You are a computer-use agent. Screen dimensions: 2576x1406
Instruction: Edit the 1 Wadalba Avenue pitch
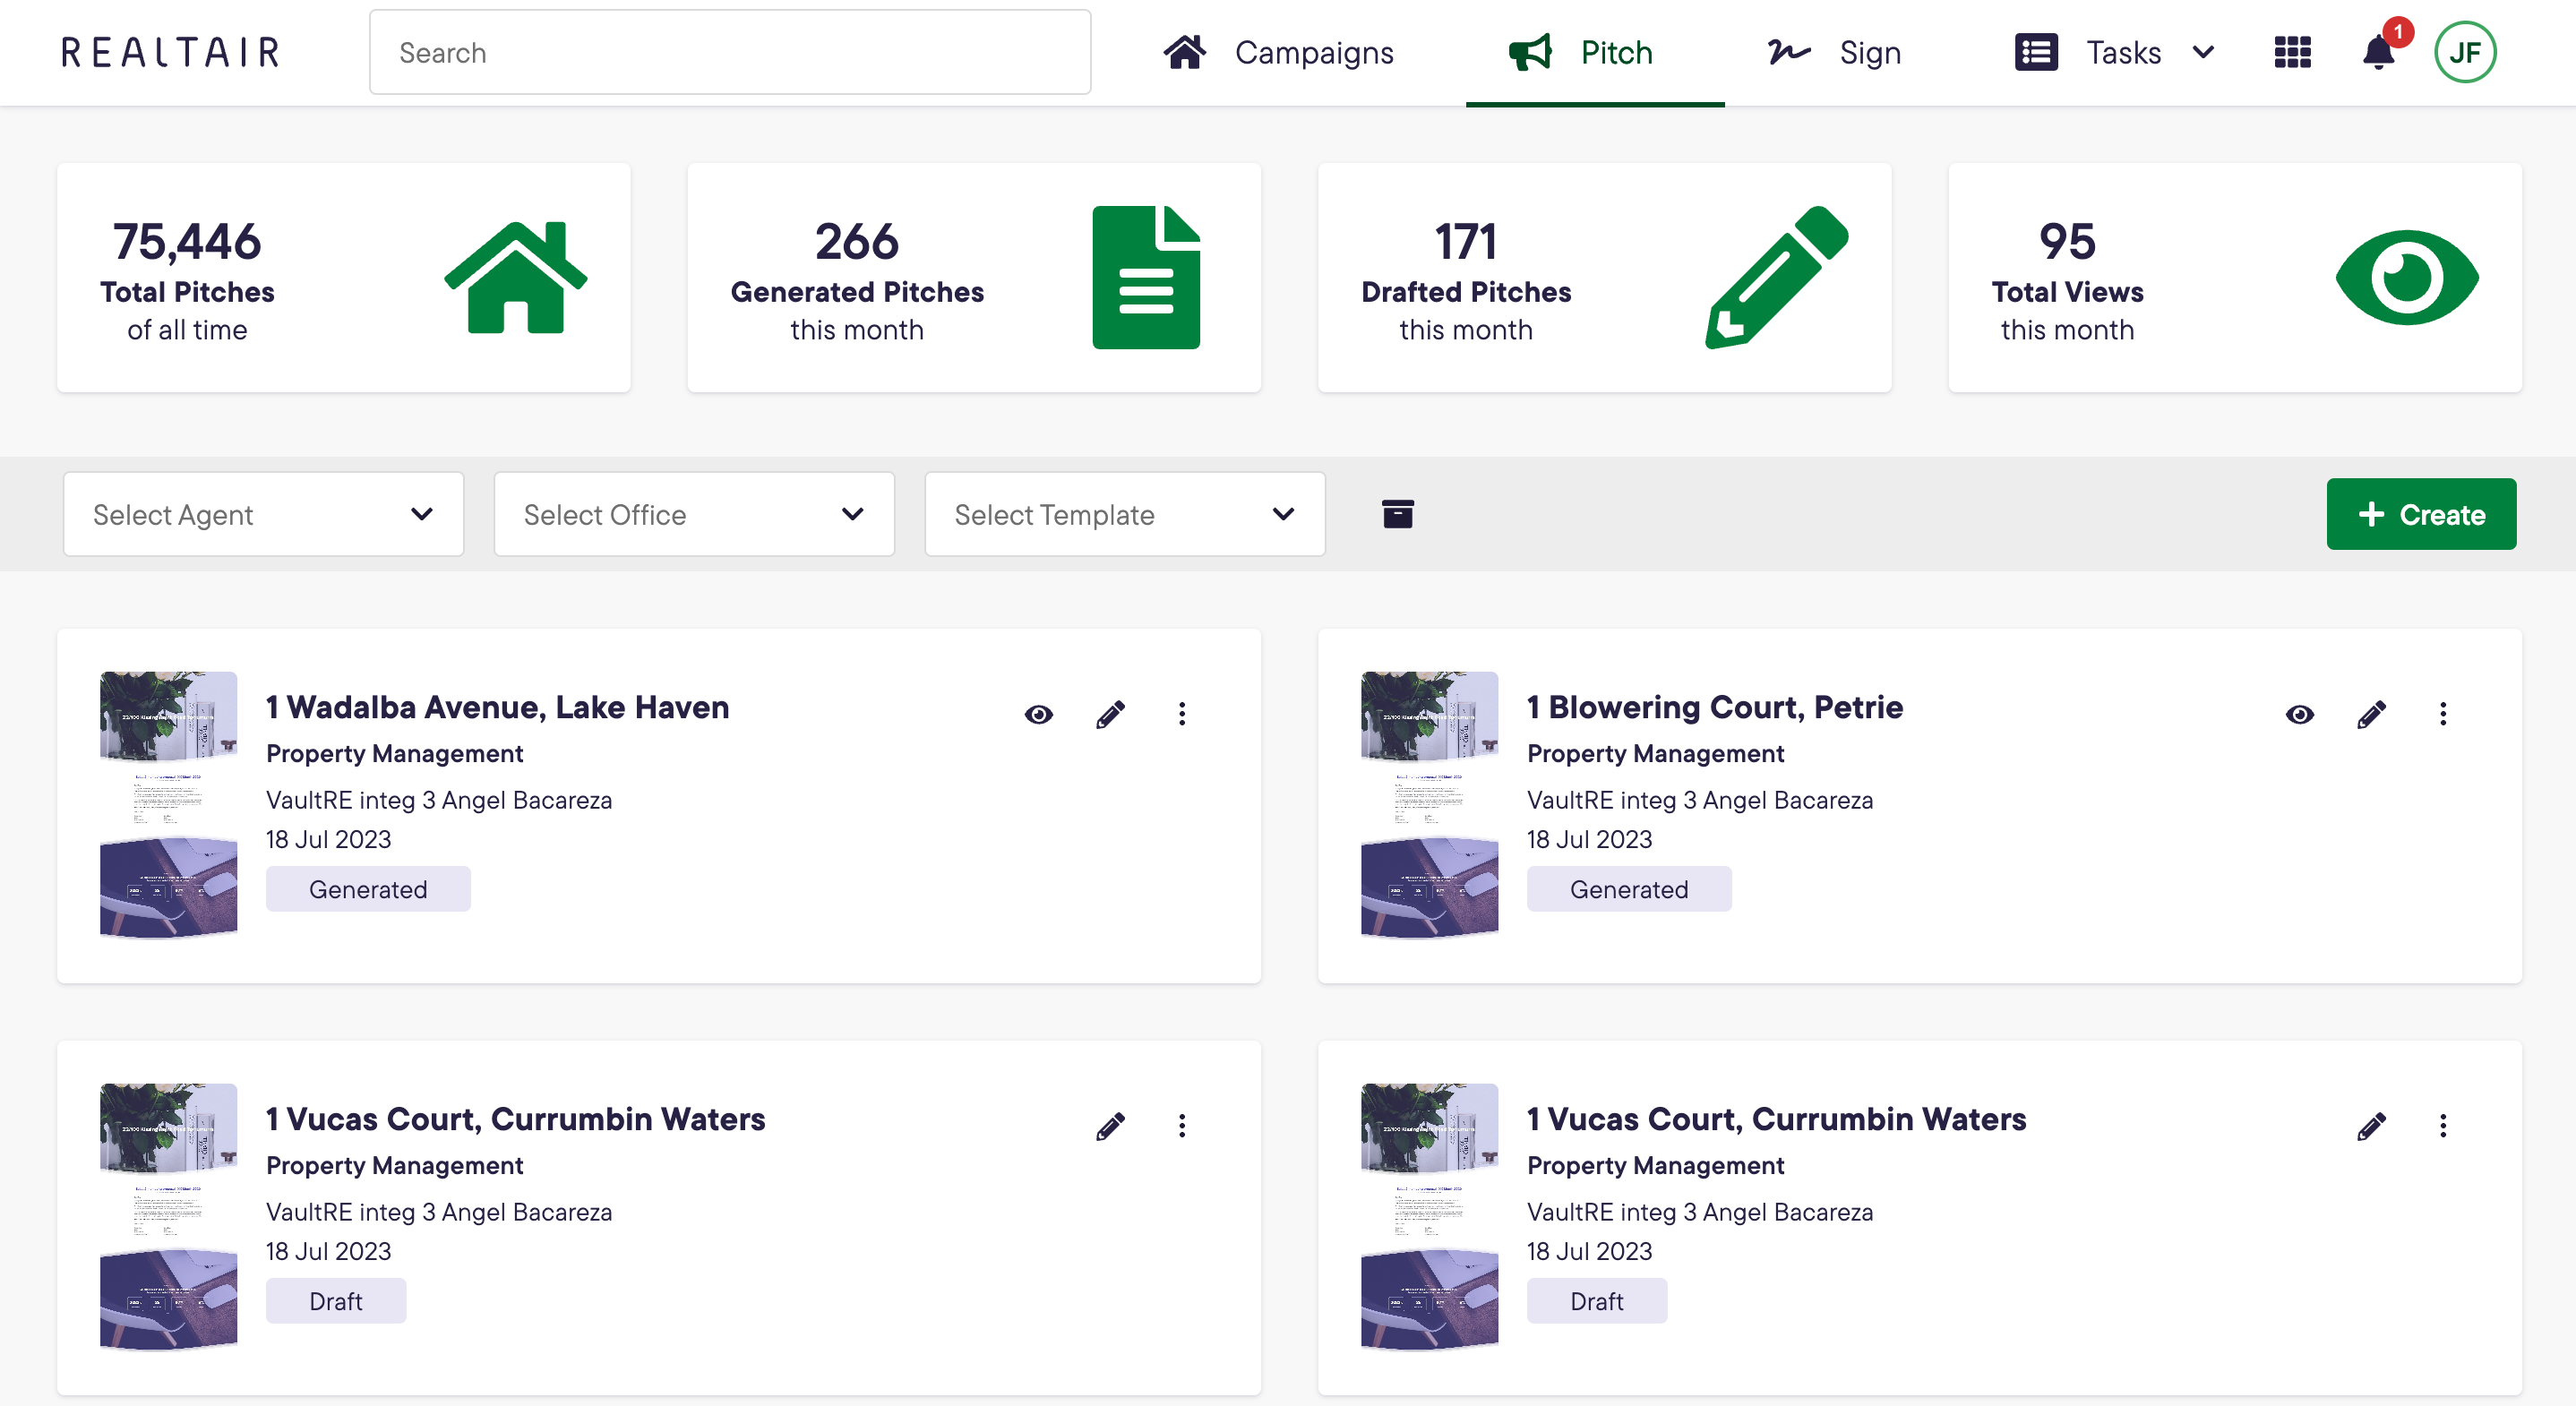pyautogui.click(x=1110, y=713)
